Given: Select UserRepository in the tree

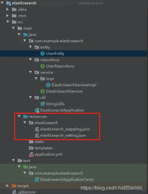Looking at the screenshot, I should pyautogui.click(x=60, y=66).
